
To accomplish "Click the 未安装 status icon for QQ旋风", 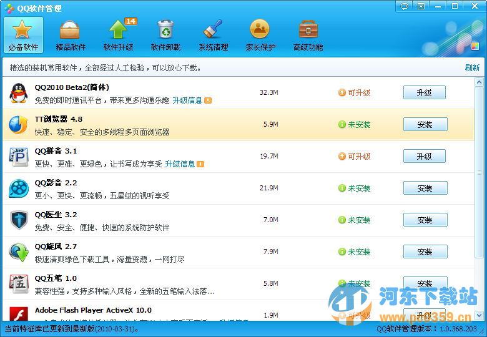I will click(x=342, y=252).
